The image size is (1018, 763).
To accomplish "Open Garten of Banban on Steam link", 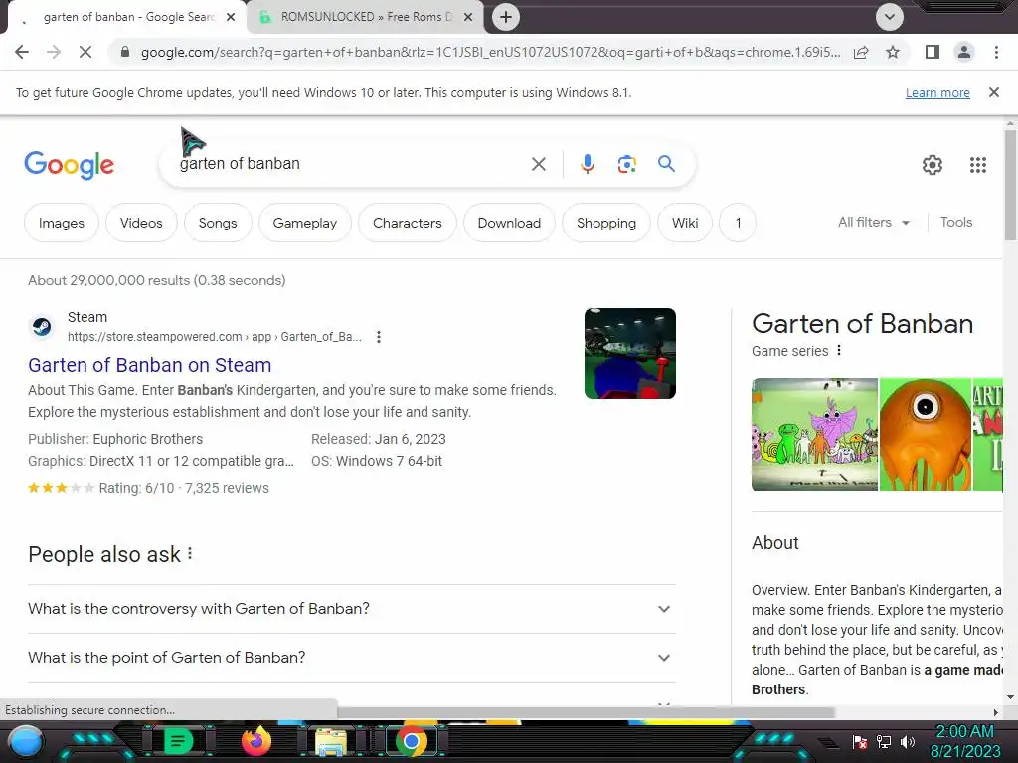I will pyautogui.click(x=149, y=365).
